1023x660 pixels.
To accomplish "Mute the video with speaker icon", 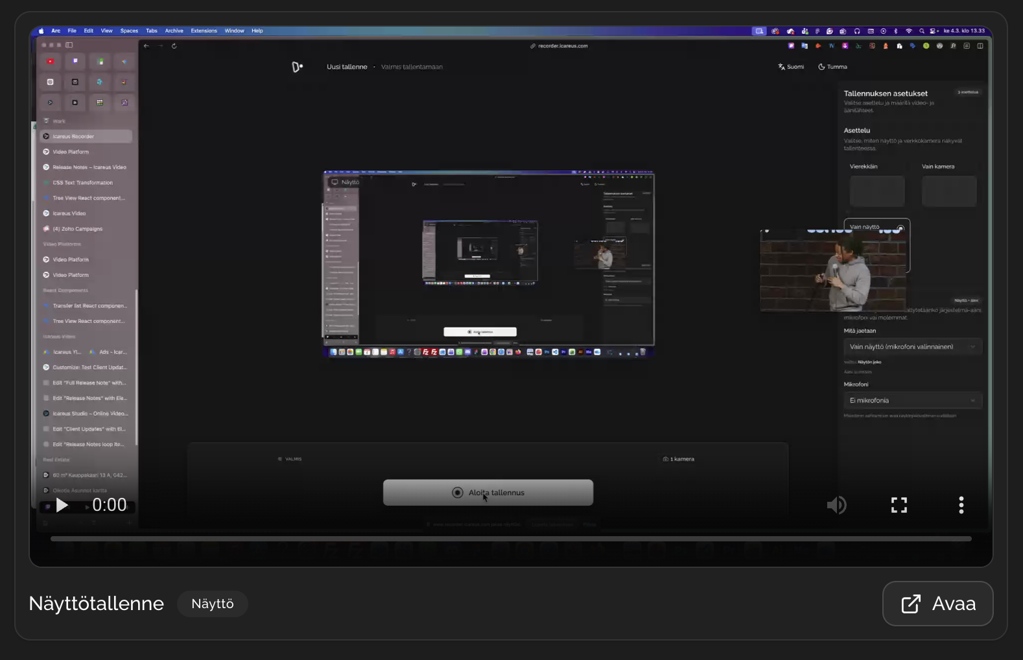I will (x=836, y=505).
